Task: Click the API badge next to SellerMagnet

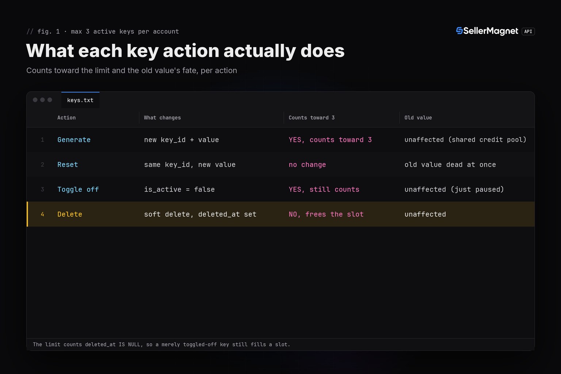Action: coord(528,31)
